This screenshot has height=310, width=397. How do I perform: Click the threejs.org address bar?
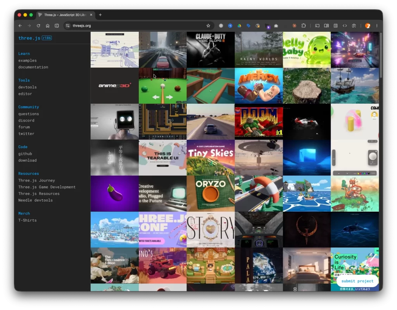tap(138, 26)
